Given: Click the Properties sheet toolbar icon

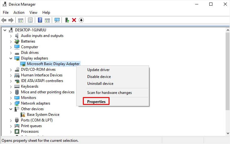Looking at the screenshot, I should coord(30,20).
